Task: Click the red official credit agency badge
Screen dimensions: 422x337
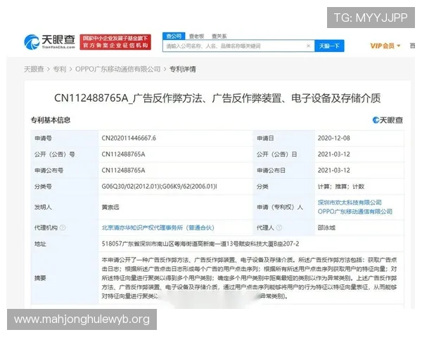Action: pyautogui.click(x=115, y=42)
